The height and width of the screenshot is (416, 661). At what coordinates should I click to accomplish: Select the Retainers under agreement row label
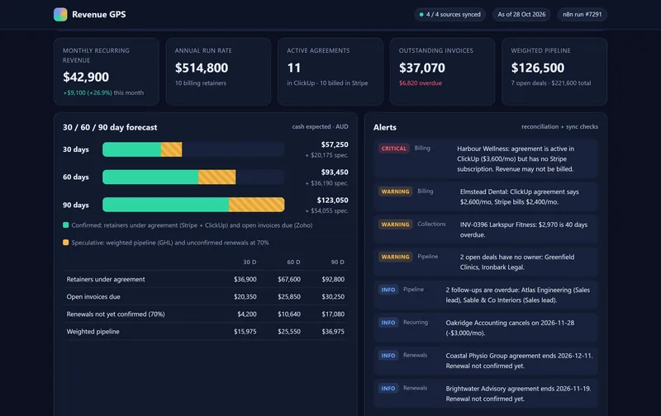click(106, 279)
